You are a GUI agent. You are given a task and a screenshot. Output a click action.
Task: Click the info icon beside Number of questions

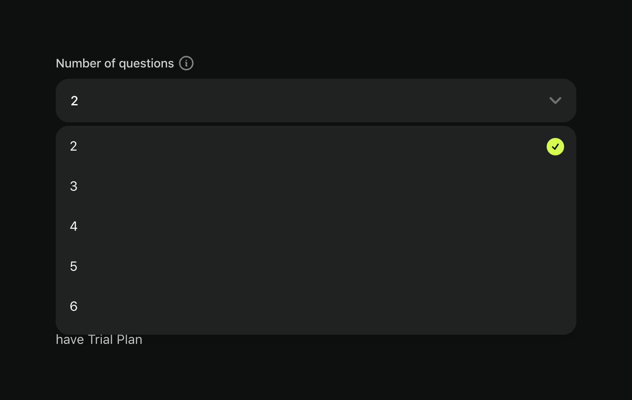point(186,64)
